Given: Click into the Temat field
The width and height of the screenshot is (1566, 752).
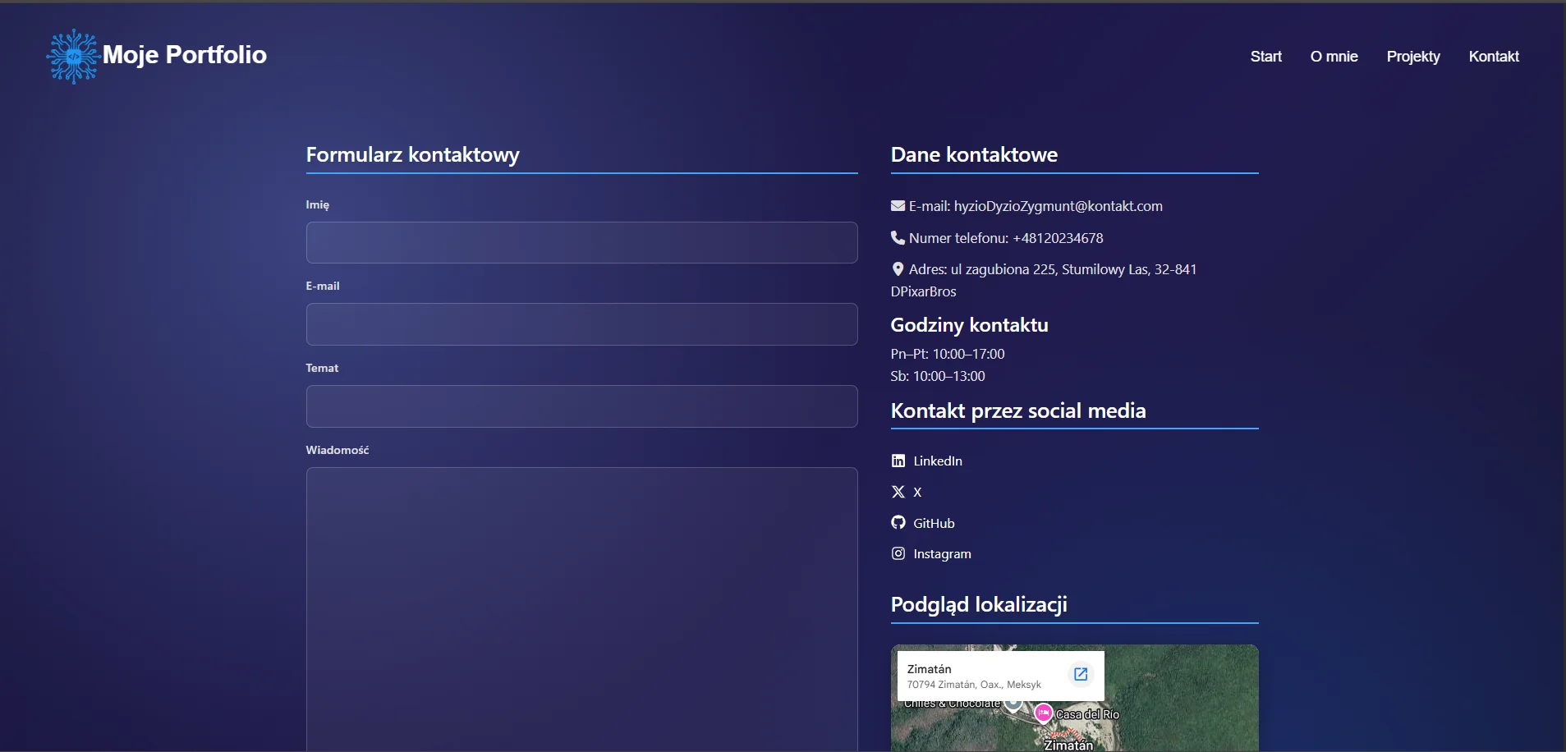Looking at the screenshot, I should pyautogui.click(x=581, y=406).
